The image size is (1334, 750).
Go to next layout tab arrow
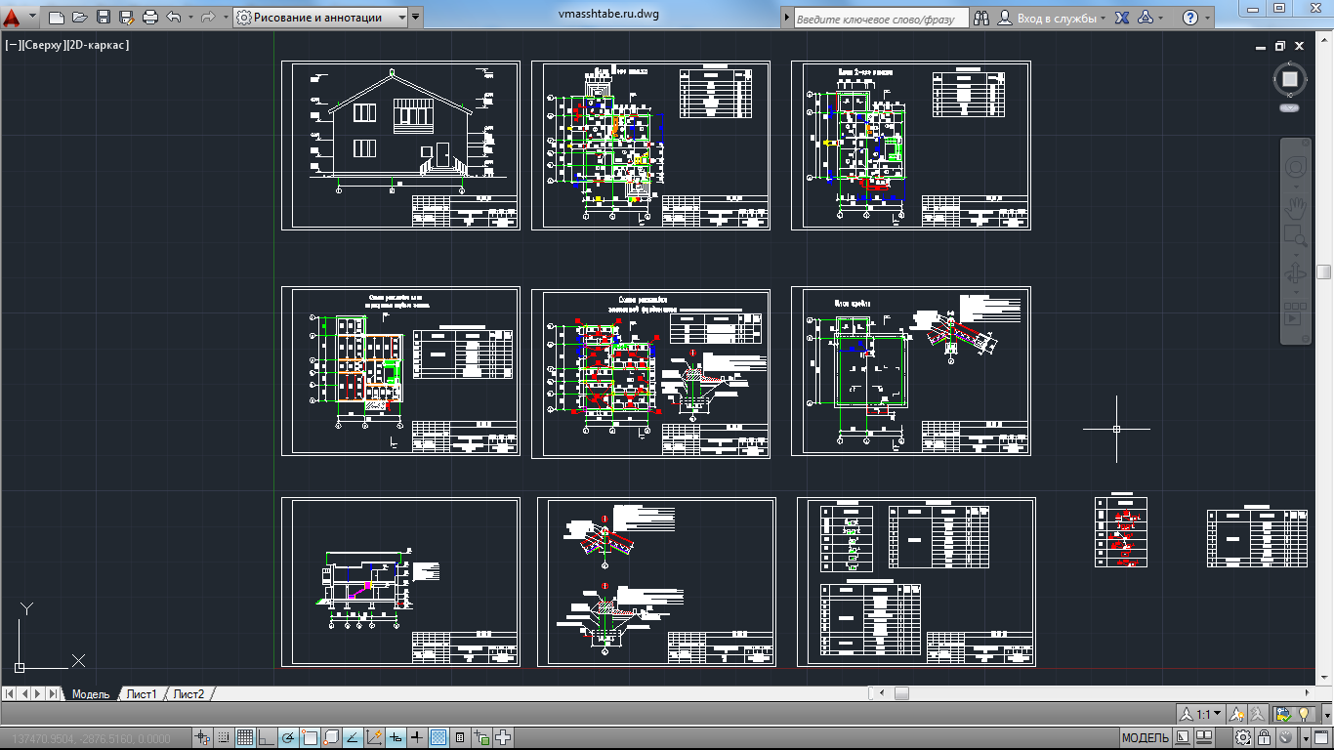click(40, 694)
